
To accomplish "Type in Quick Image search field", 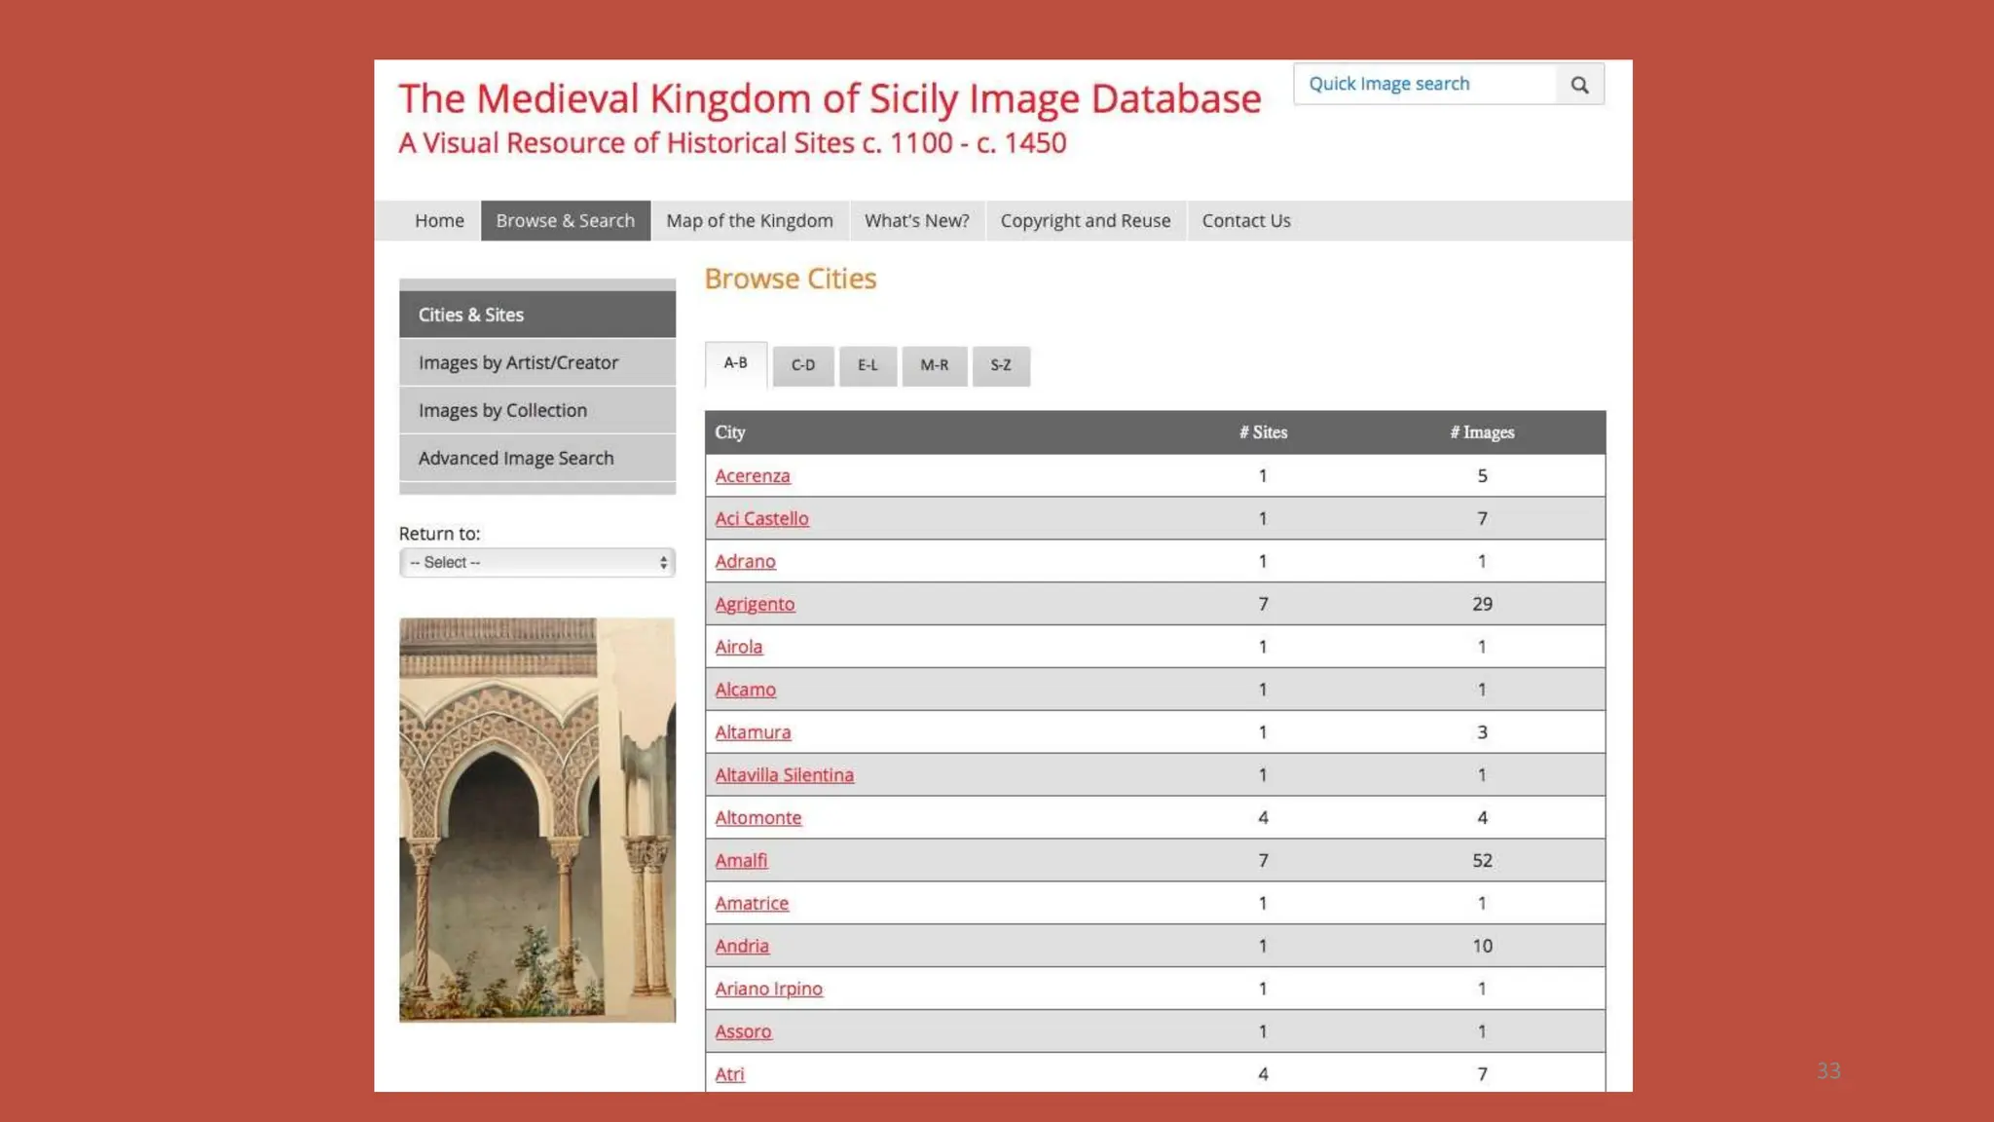I will coord(1424,85).
